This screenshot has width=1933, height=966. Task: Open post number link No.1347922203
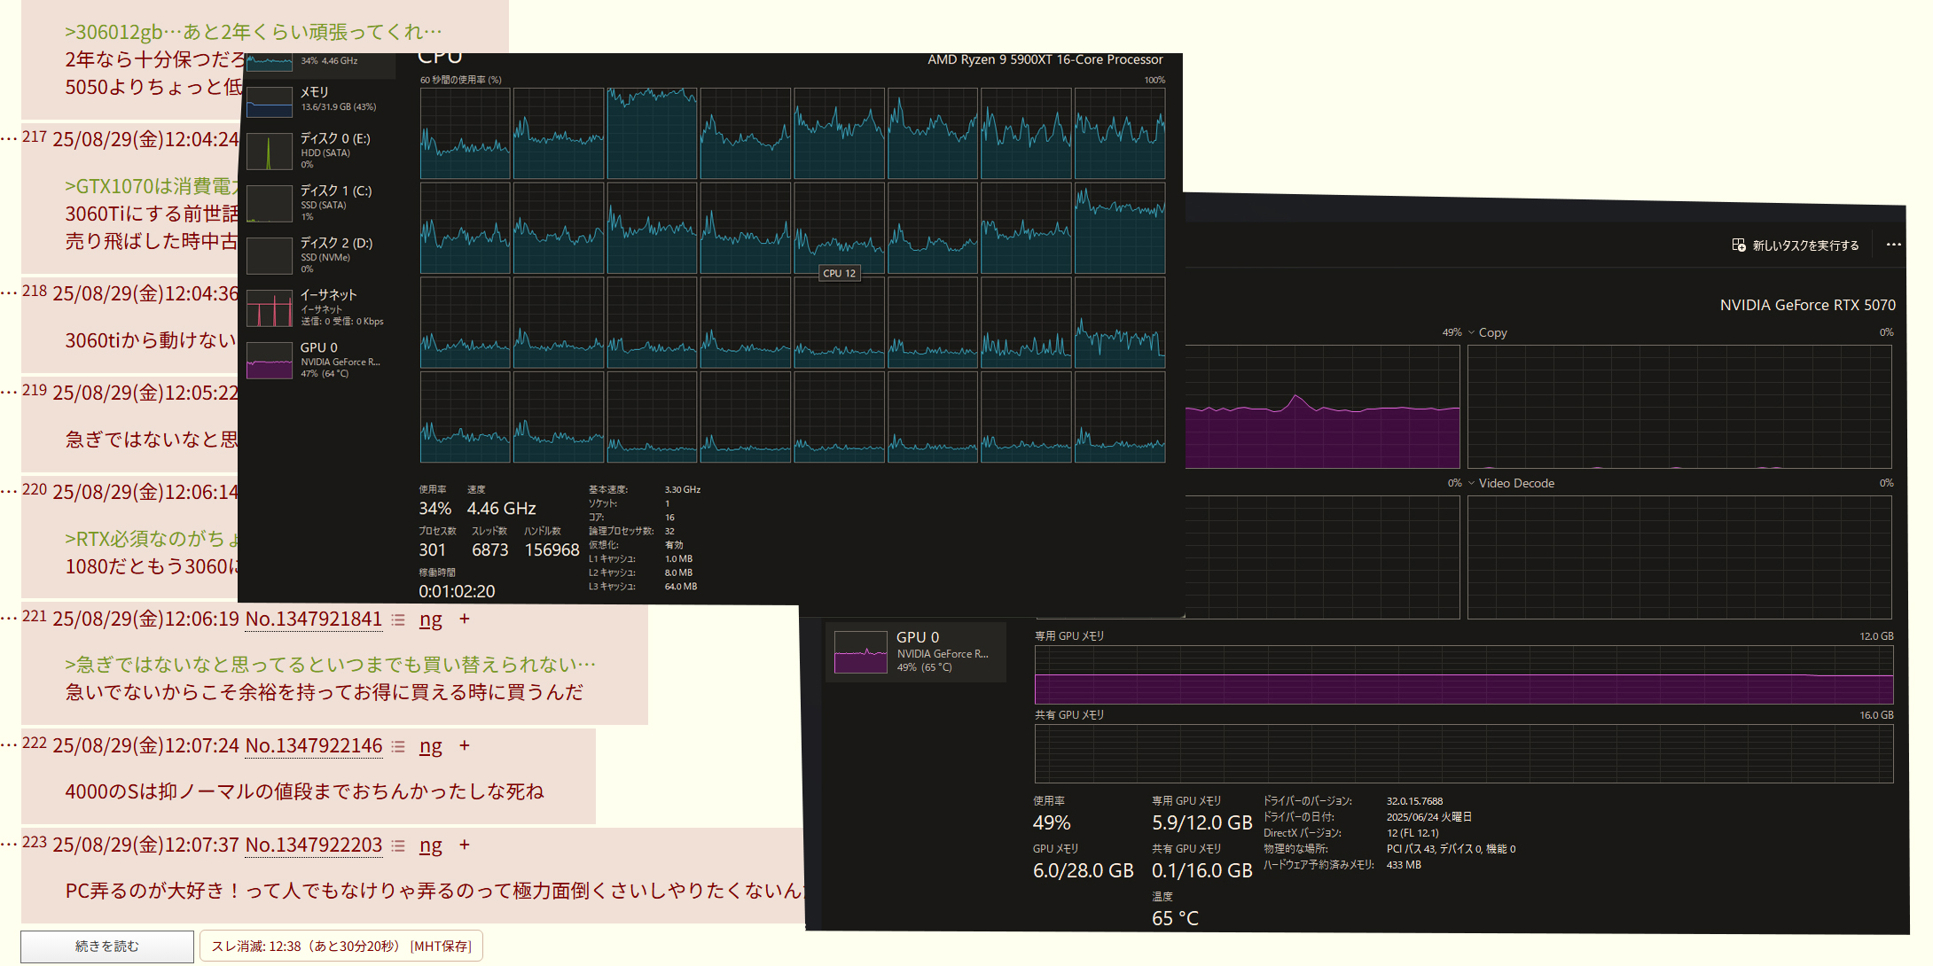(x=313, y=845)
